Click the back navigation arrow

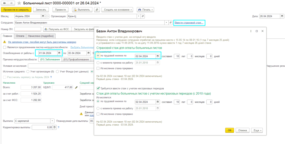tap(5, 3)
